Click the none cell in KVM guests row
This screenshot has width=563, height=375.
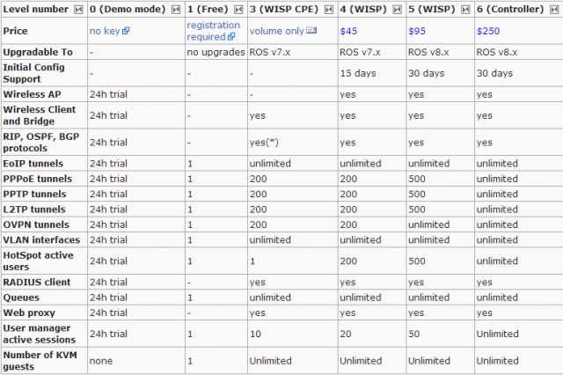[x=101, y=361]
